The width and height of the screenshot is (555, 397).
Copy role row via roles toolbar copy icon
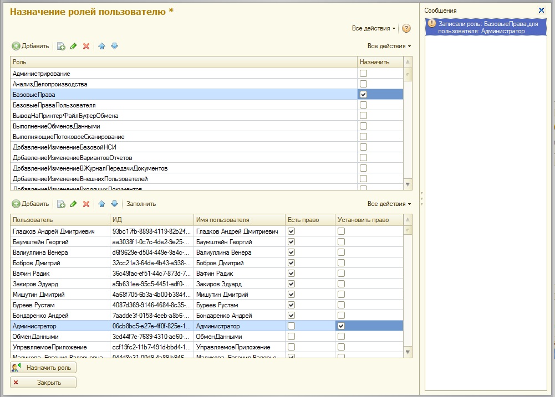[61, 47]
